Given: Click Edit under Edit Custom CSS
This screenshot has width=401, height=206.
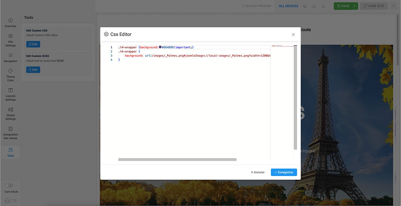Looking at the screenshot, I should [x=33, y=44].
